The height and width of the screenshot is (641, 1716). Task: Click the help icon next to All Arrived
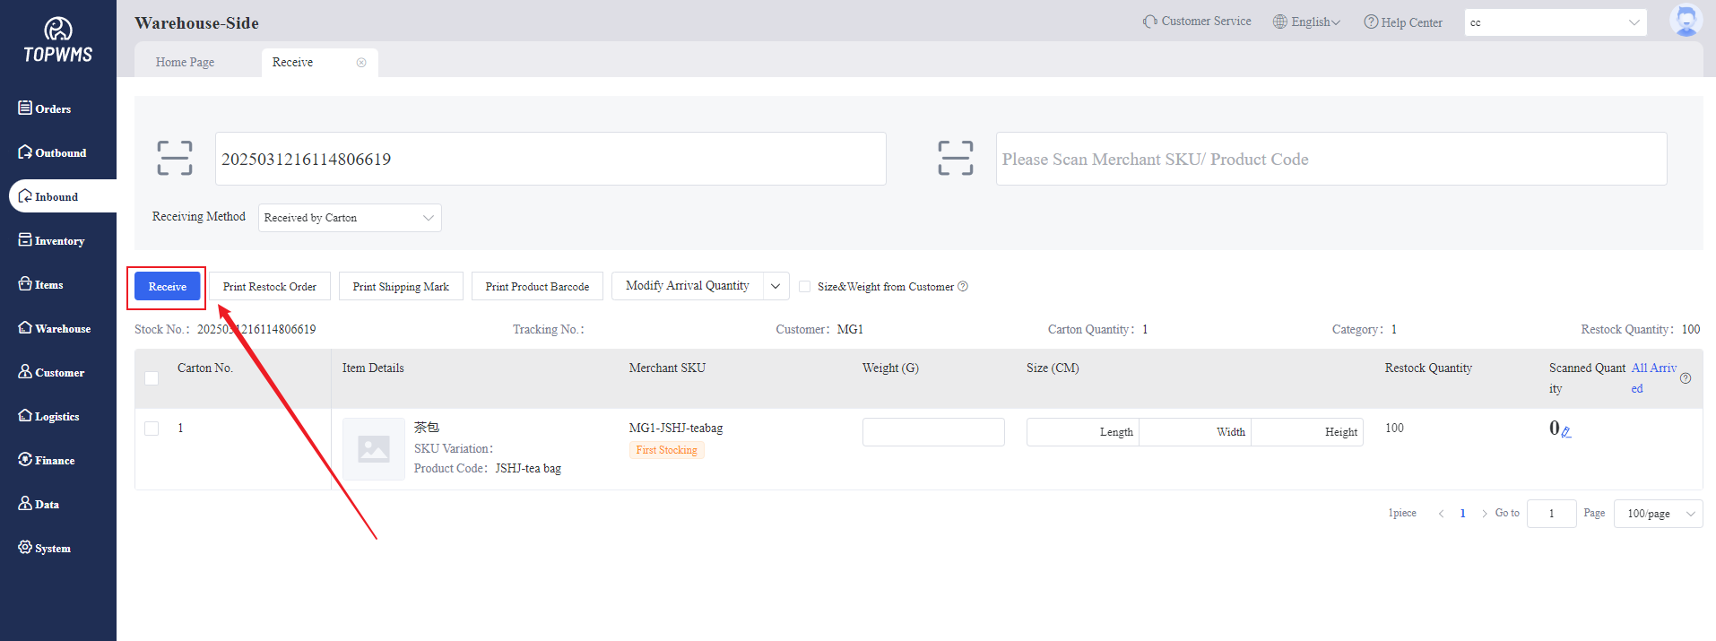(x=1686, y=378)
